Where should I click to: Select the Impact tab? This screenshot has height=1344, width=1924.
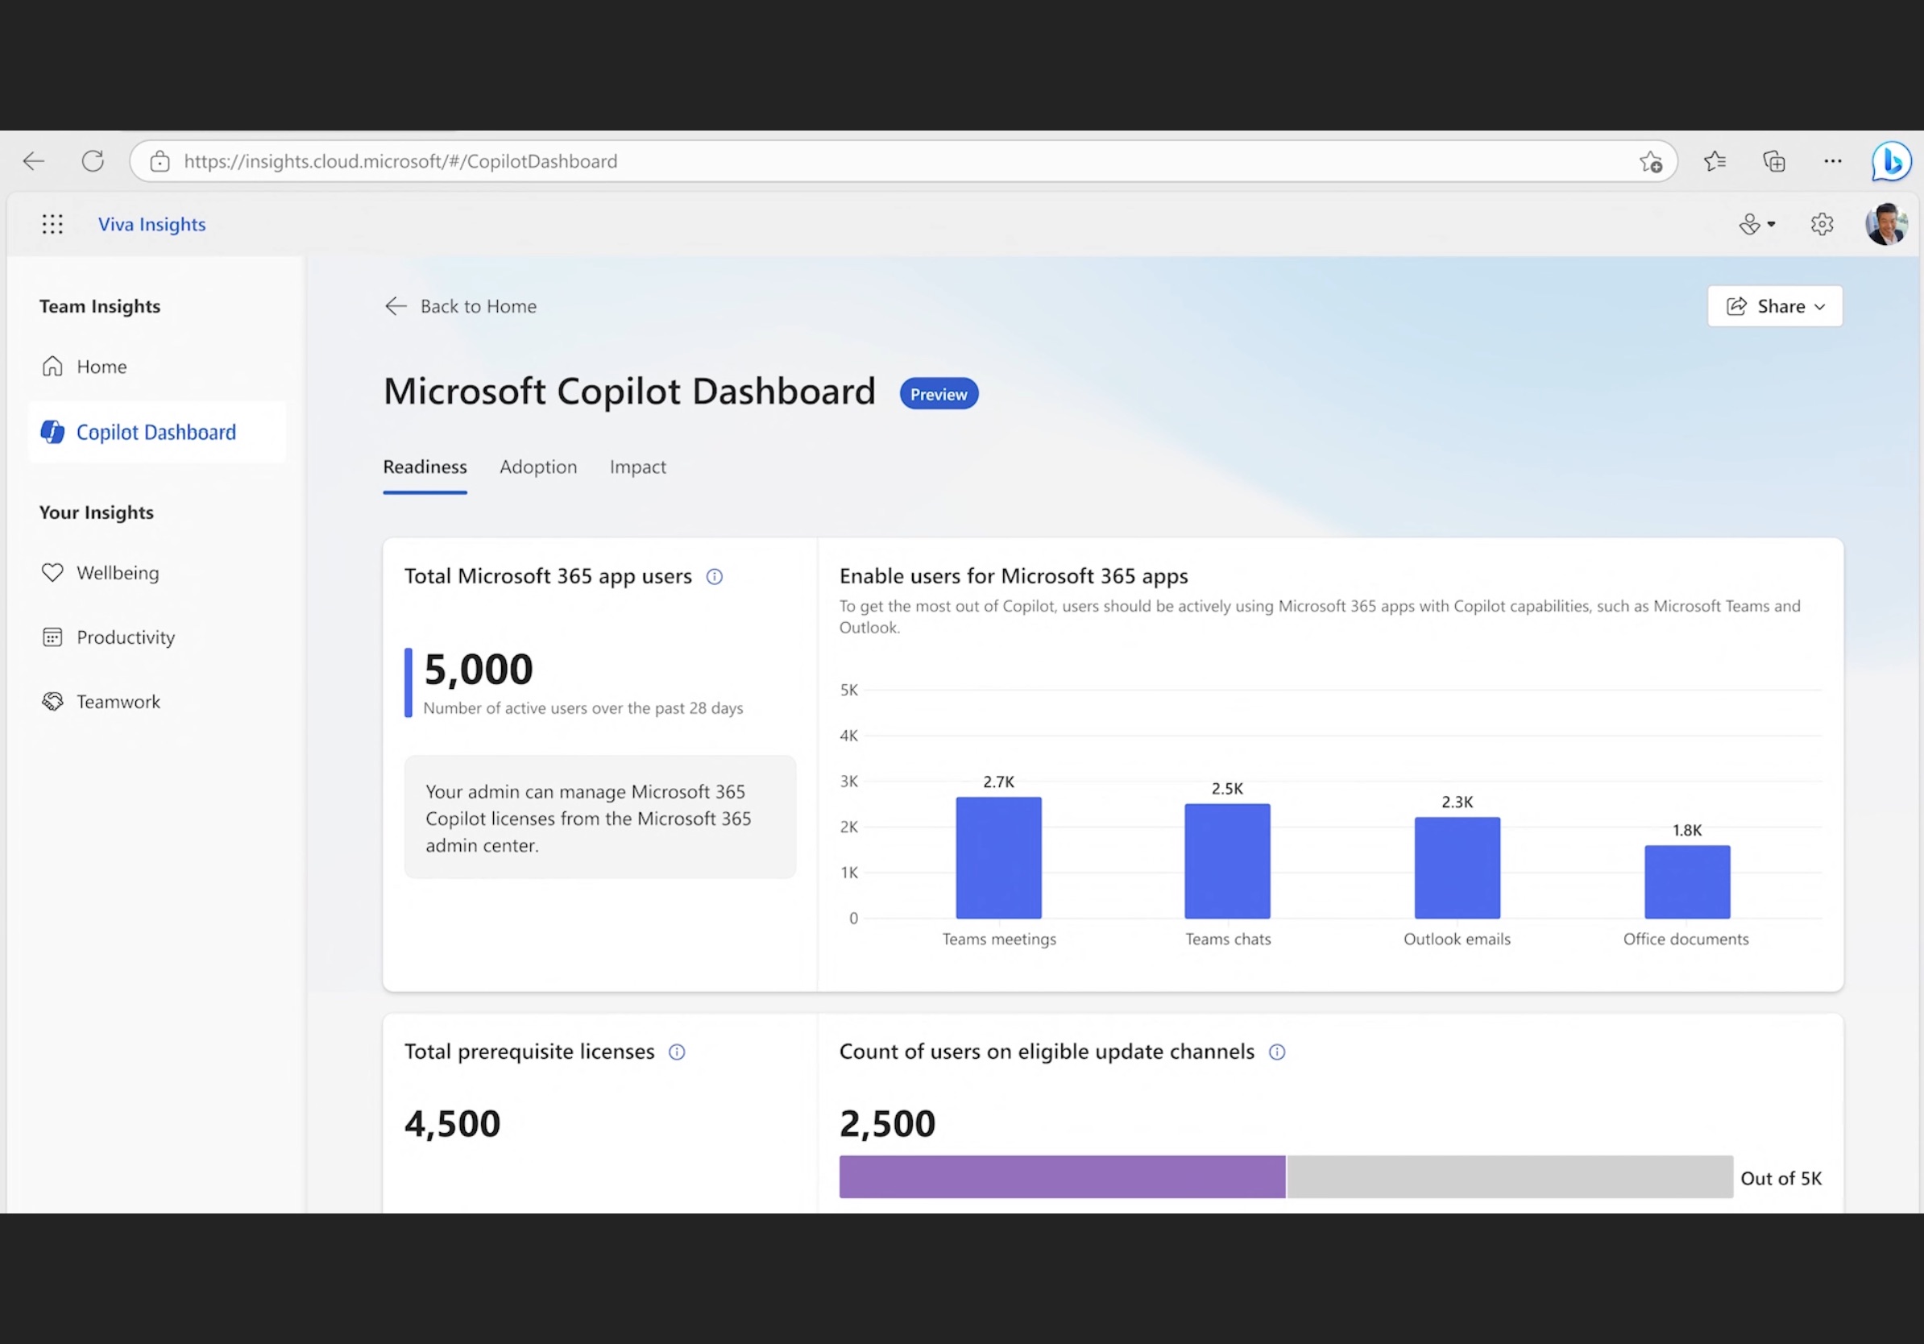(637, 465)
